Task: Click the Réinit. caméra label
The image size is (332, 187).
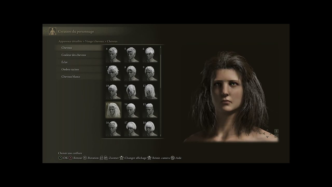Action: point(161,158)
